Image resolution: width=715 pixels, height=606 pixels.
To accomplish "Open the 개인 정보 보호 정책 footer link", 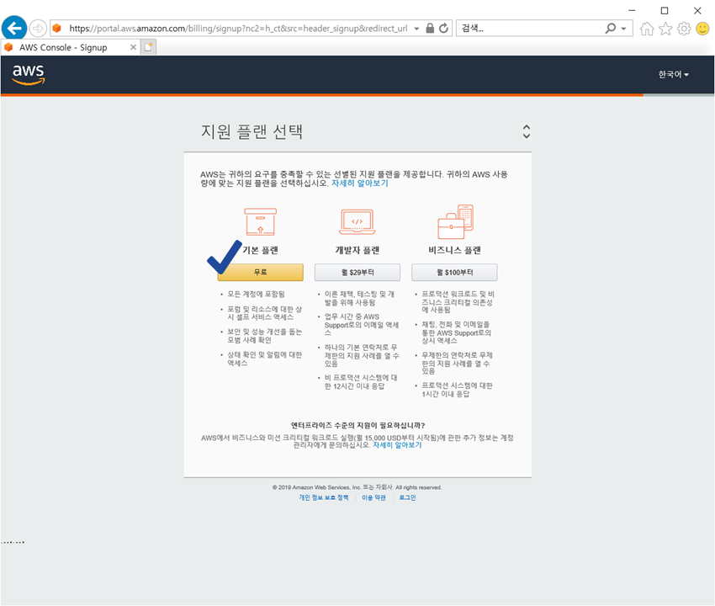I will 324,497.
